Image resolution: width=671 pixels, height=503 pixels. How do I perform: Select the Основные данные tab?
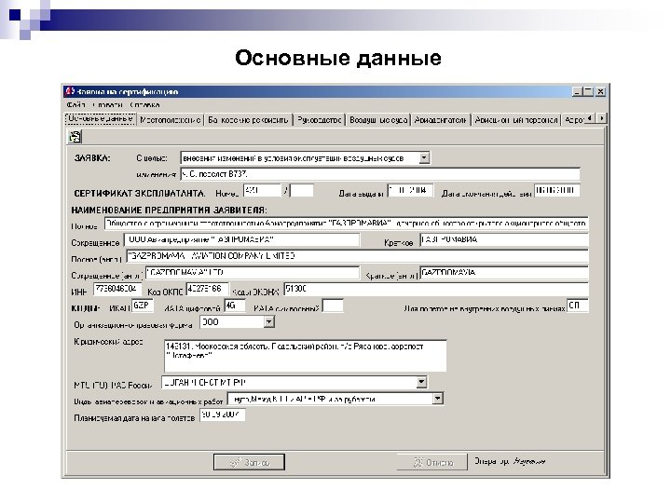click(x=101, y=119)
